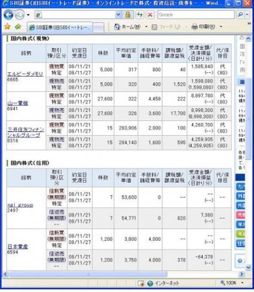
Task: Click the vertical scrollbar up arrow
Action: (248, 39)
